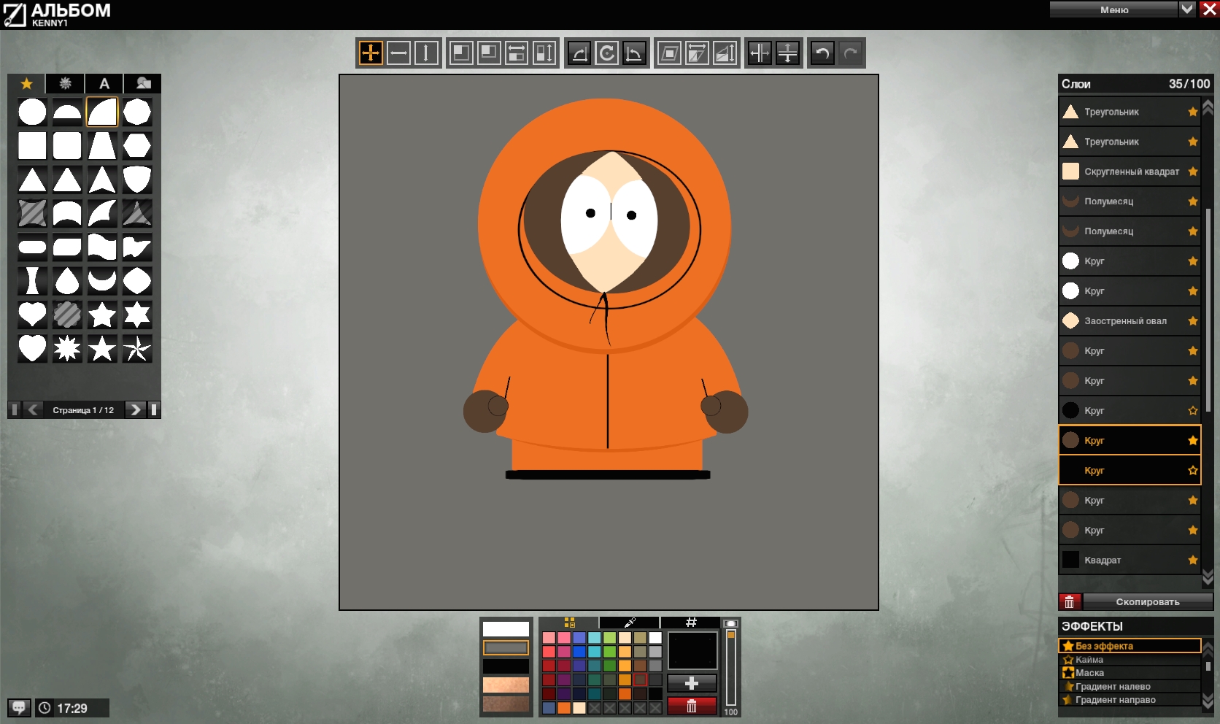Image resolution: width=1220 pixels, height=724 pixels.
Task: Toggle hollow star on unselected Круг layer
Action: 1193,410
